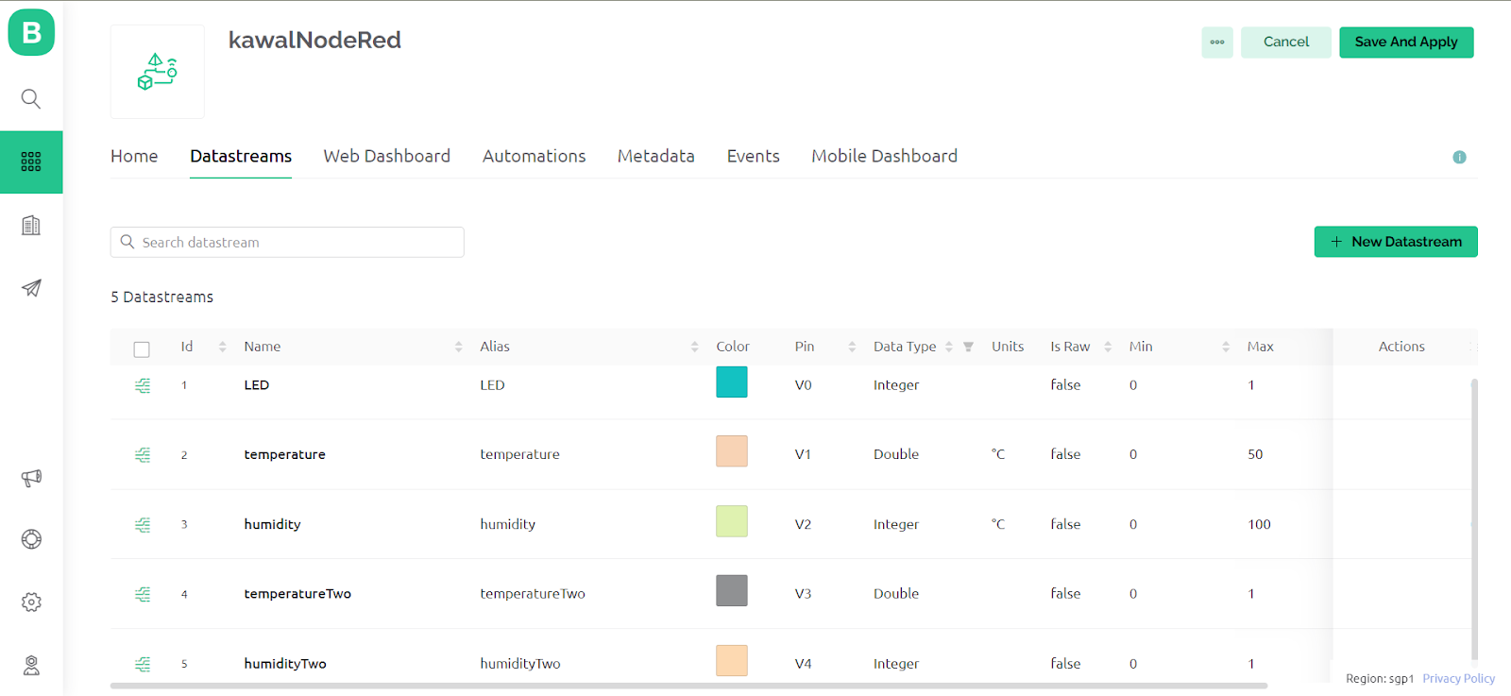Click the table vertical scrollbar
This screenshot has height=696, width=1511.
1474,519
